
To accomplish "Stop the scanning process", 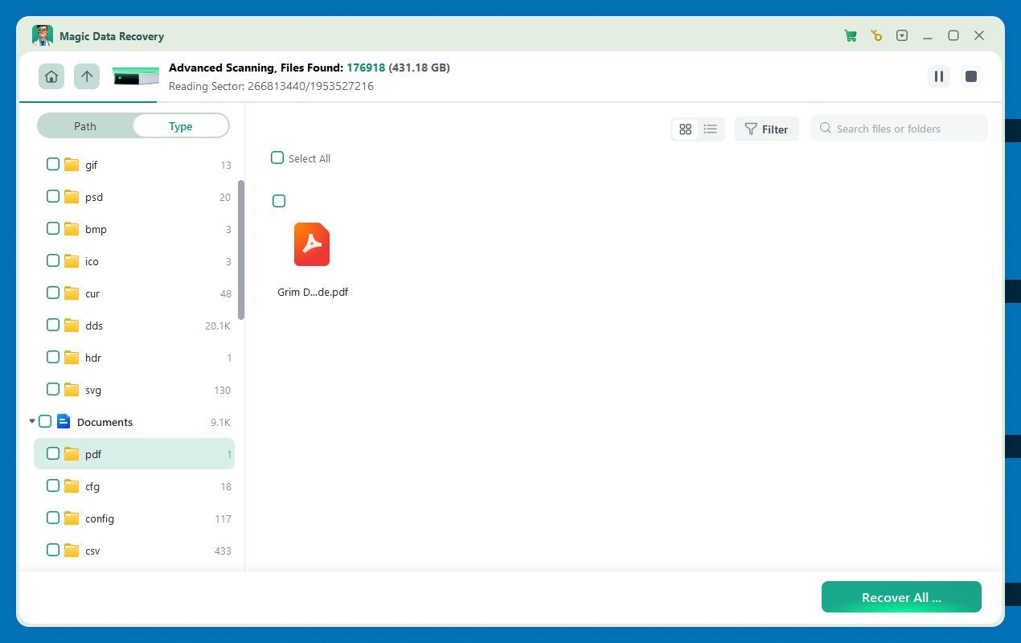I will (971, 76).
